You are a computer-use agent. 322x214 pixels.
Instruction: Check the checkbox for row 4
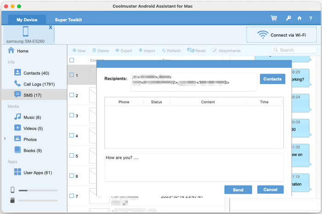pos(72,135)
